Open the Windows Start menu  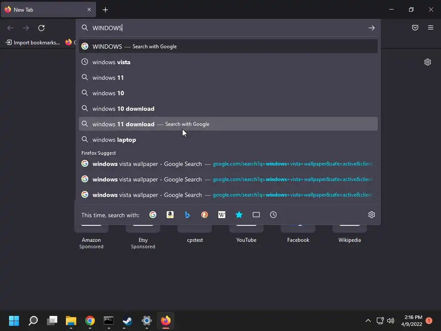pos(14,321)
